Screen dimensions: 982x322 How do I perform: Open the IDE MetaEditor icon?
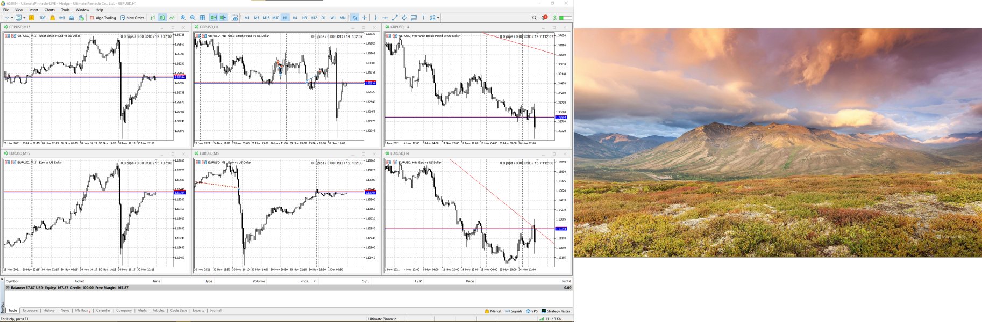43,18
